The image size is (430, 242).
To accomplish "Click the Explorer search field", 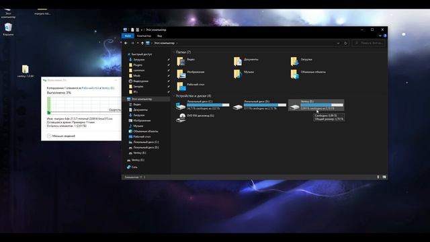I will coord(368,43).
